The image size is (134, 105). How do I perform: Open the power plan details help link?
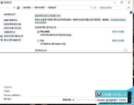tap(118, 20)
